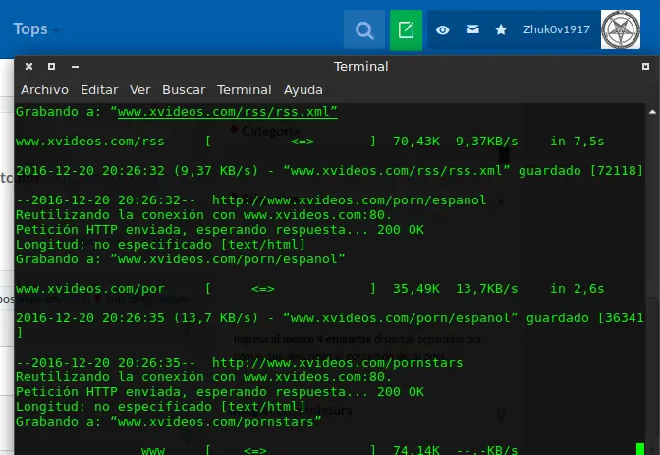The image size is (660, 455).
Task: Open favorites star icon
Action: pos(501,29)
